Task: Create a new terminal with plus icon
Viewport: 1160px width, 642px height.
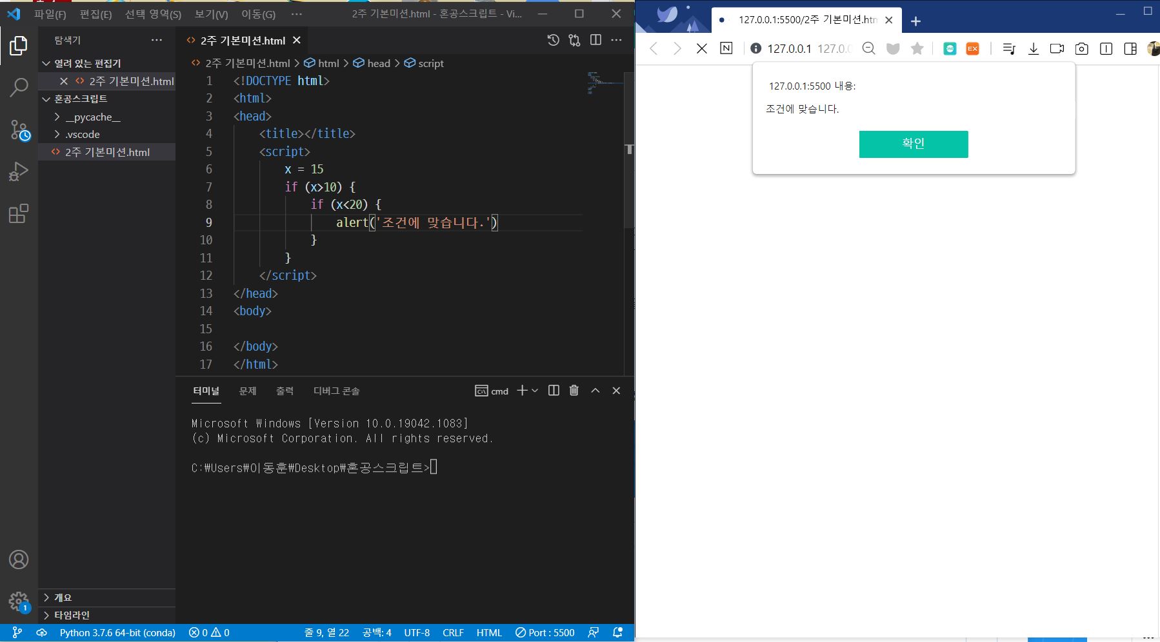Action: coord(522,391)
